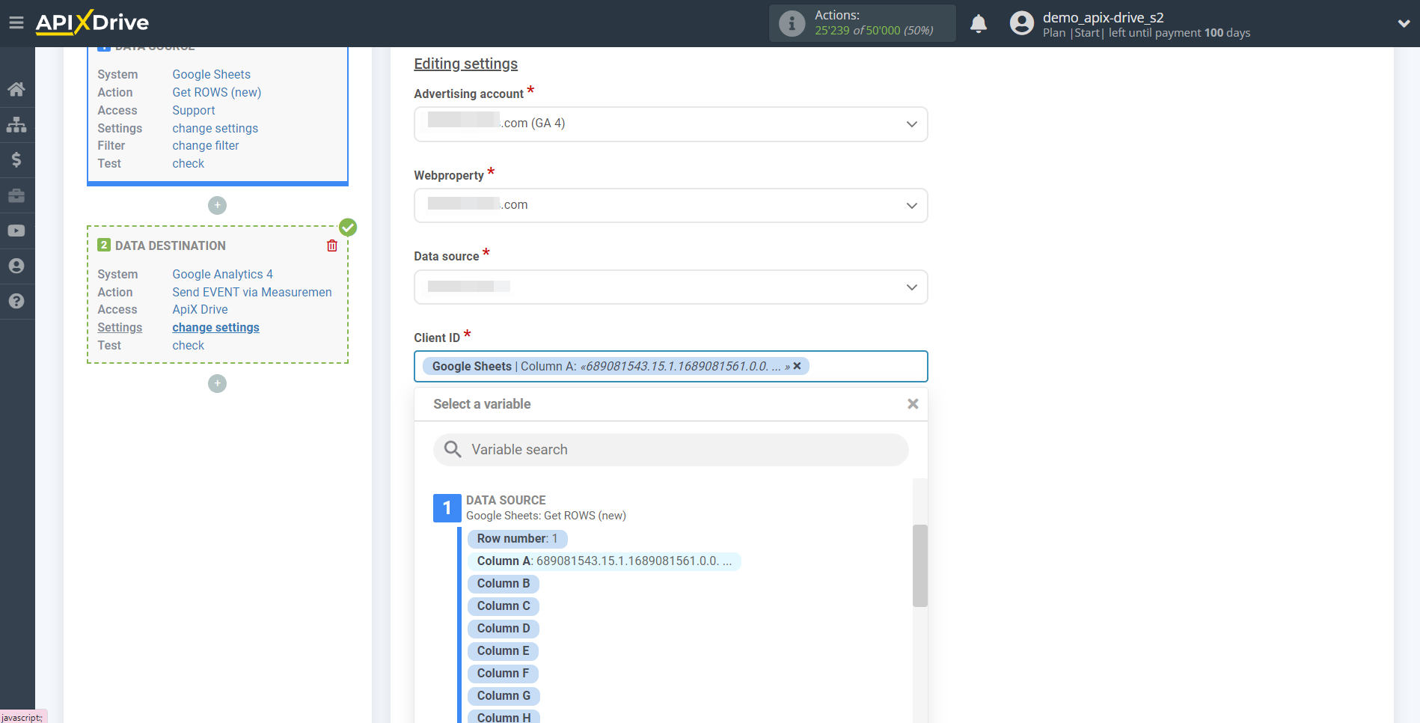1420x723 pixels.
Task: Open change settings link in Data Destination
Action: point(215,327)
